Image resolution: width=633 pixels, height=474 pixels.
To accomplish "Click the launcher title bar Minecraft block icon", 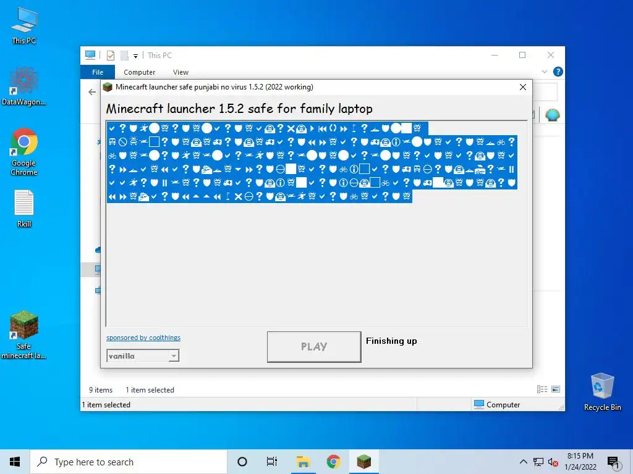I will coord(108,87).
